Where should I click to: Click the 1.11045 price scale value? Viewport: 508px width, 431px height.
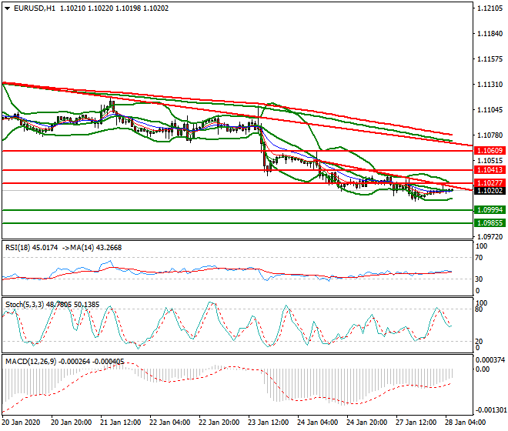tap(490, 110)
